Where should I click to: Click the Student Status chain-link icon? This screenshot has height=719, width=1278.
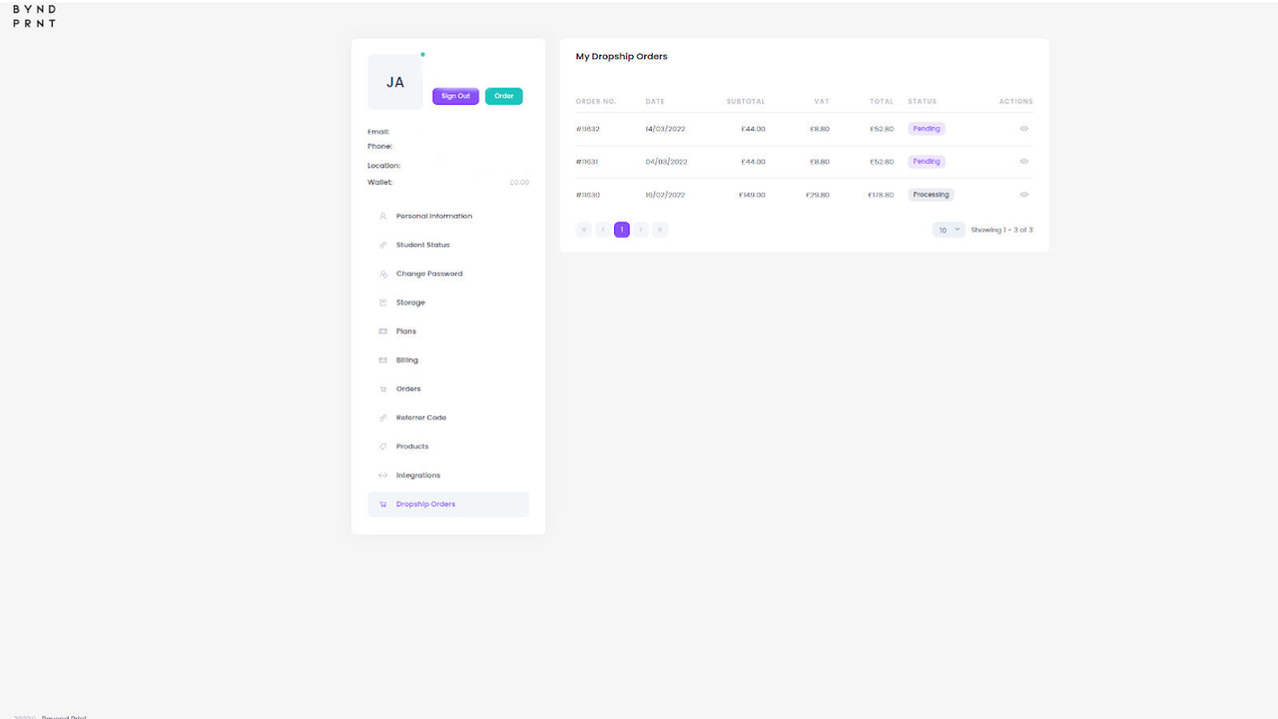pyautogui.click(x=382, y=245)
